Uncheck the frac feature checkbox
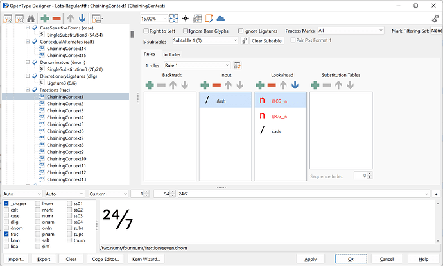Image resolution: width=443 pixels, height=266 pixels. pos(6,235)
